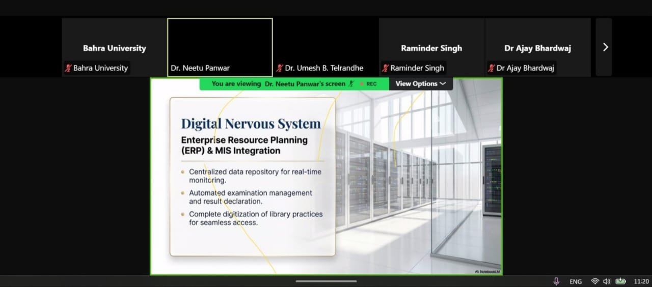Click the 11:20 clock in the taskbar

(641, 281)
